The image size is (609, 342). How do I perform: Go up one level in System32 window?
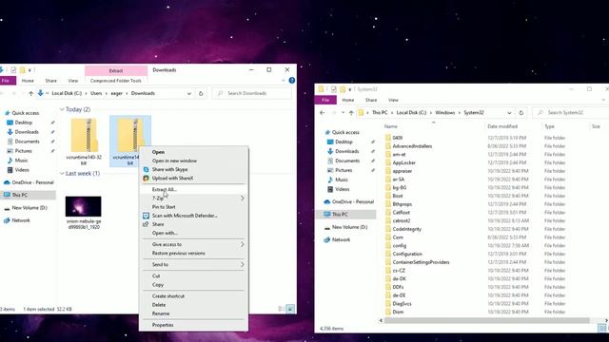pos(351,113)
